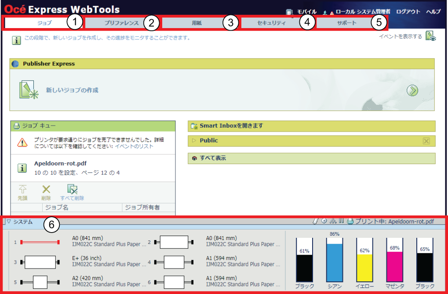The height and width of the screenshot is (294, 448).
Task: Click the info icon beside Apeldoorn-rot.pdf
Action: click(x=22, y=168)
